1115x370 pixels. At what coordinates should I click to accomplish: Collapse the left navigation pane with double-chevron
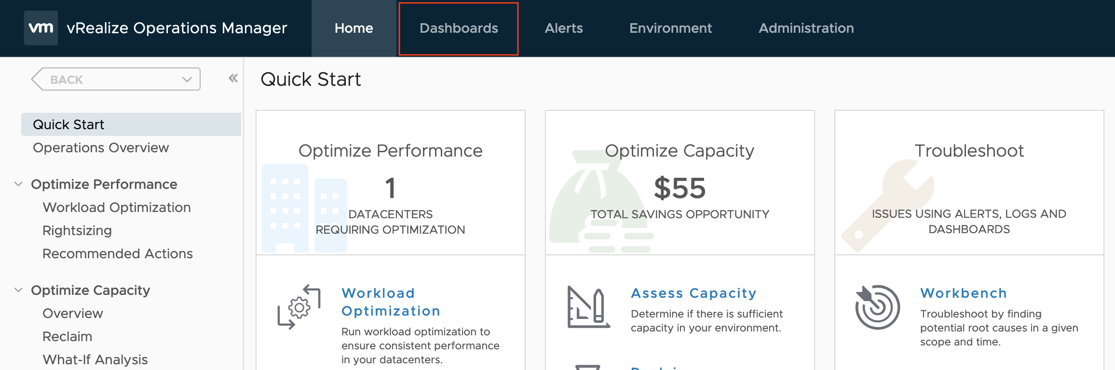pyautogui.click(x=233, y=78)
